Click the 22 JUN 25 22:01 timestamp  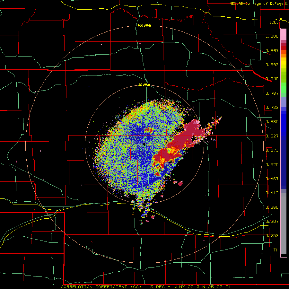coord(209,287)
